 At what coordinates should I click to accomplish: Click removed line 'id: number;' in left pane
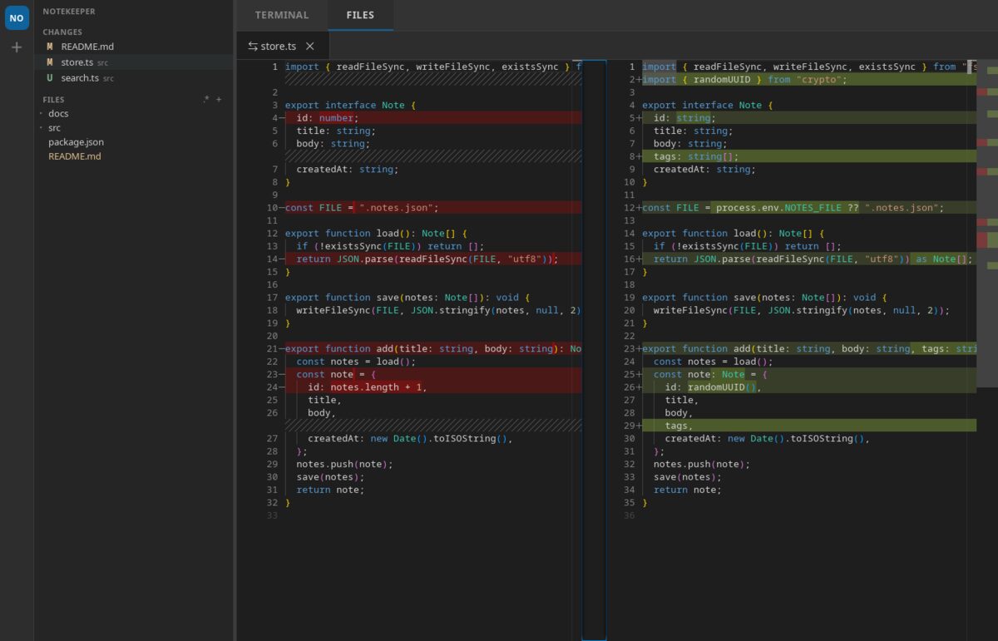(x=432, y=118)
